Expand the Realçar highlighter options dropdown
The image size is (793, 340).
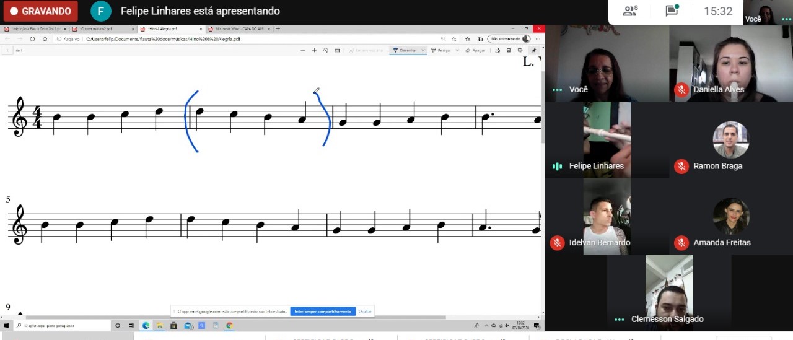457,50
